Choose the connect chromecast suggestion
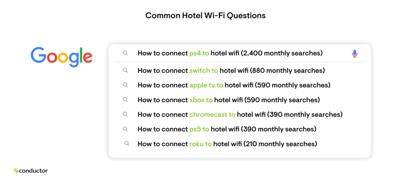The image size is (411, 186). [240, 114]
